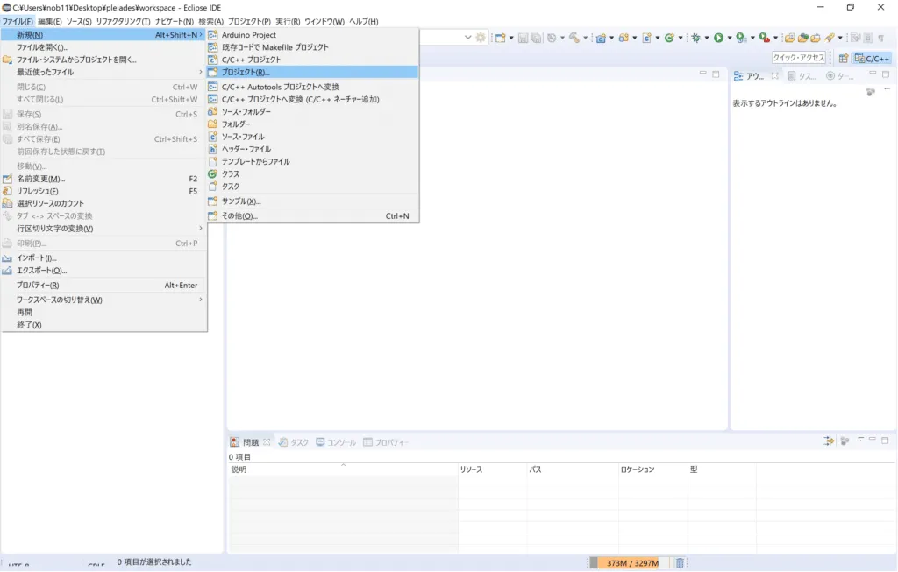The height and width of the screenshot is (572, 898).
Task: Click the New Source Folder toolbar icon
Action: tap(624, 38)
